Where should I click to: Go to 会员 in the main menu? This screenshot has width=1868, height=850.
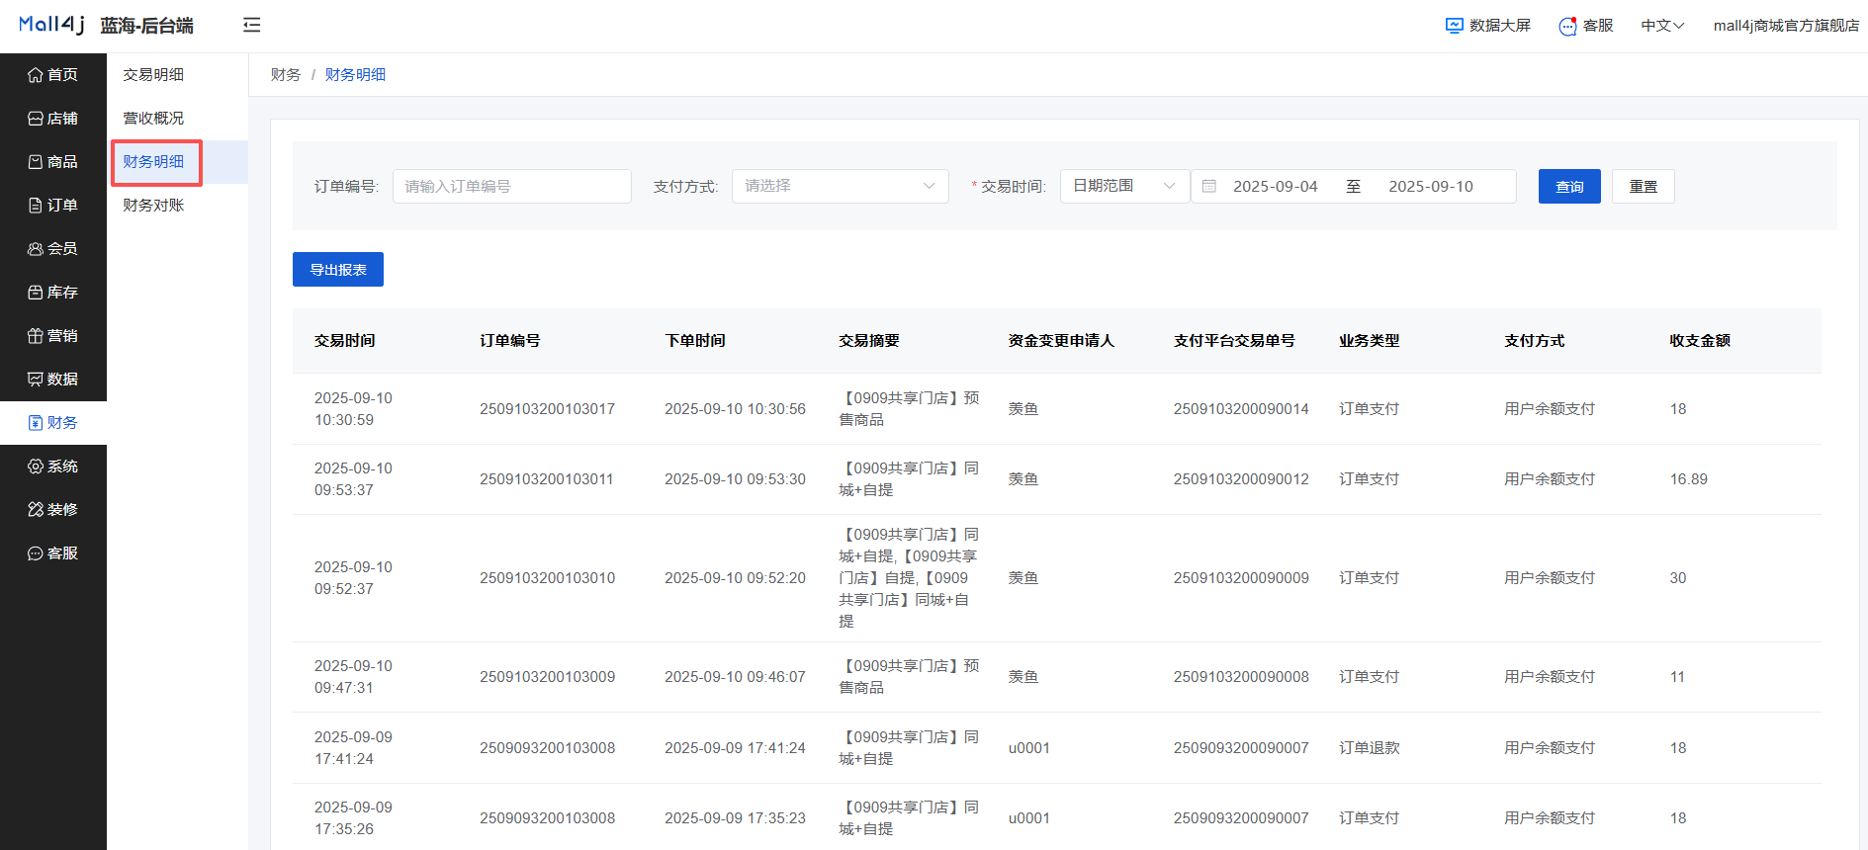(x=53, y=249)
